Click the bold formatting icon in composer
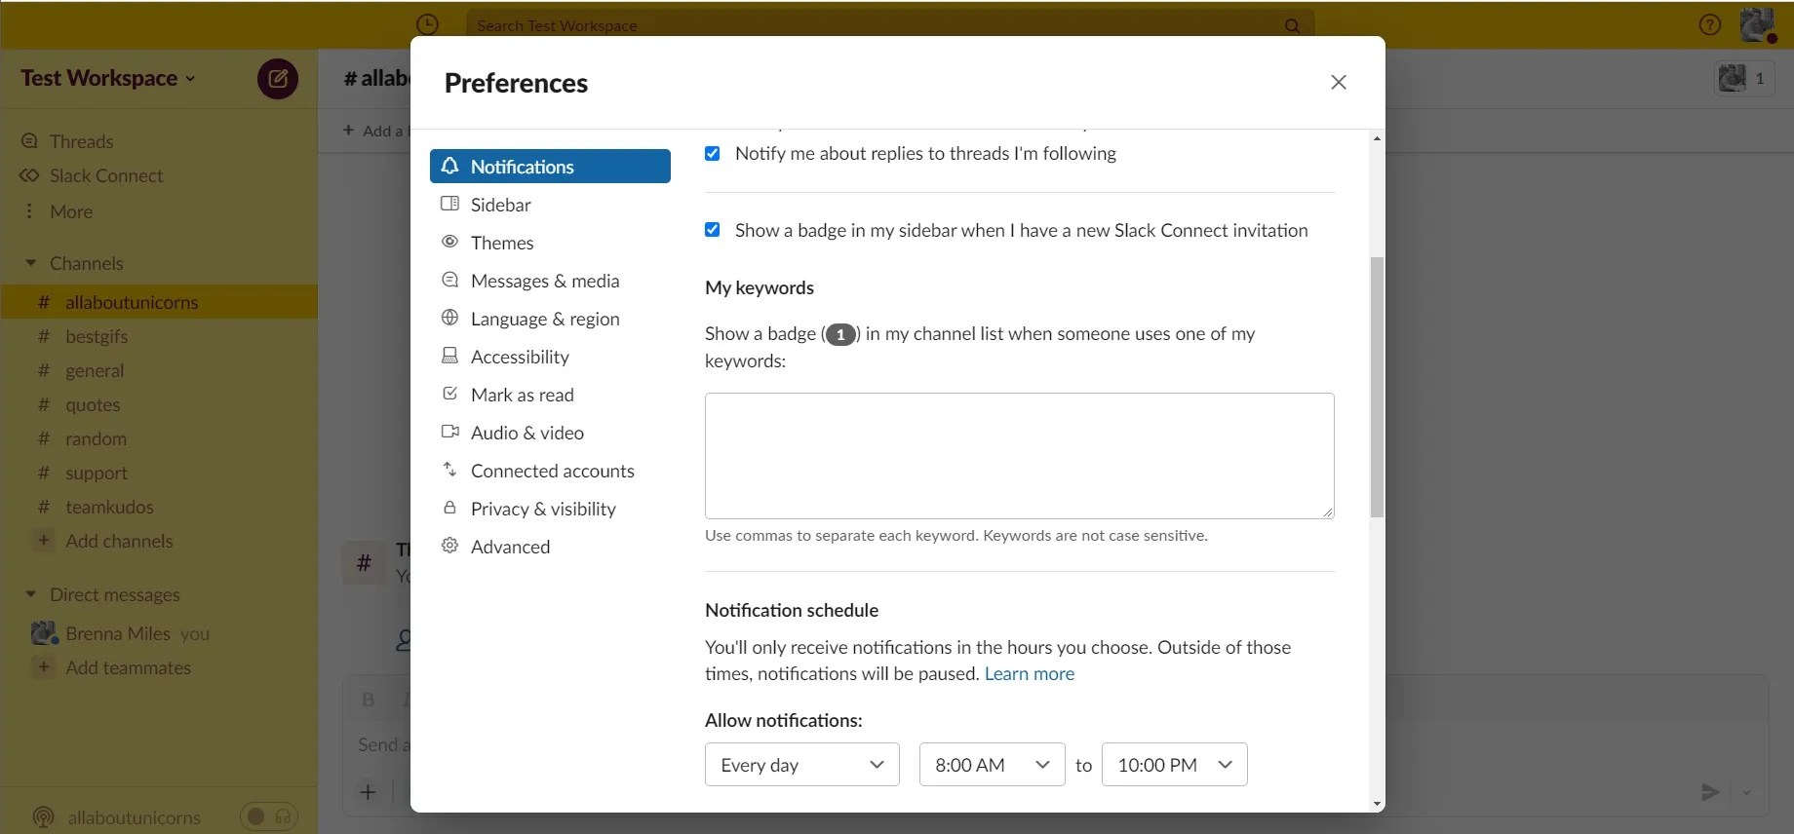 [369, 699]
